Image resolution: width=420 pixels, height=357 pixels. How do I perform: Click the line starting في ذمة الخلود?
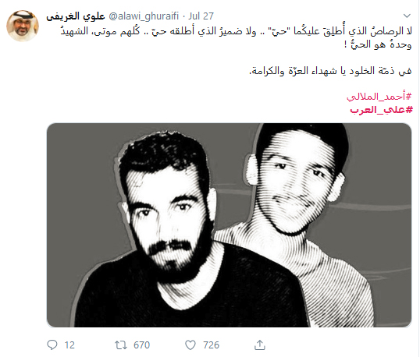[x=330, y=71]
